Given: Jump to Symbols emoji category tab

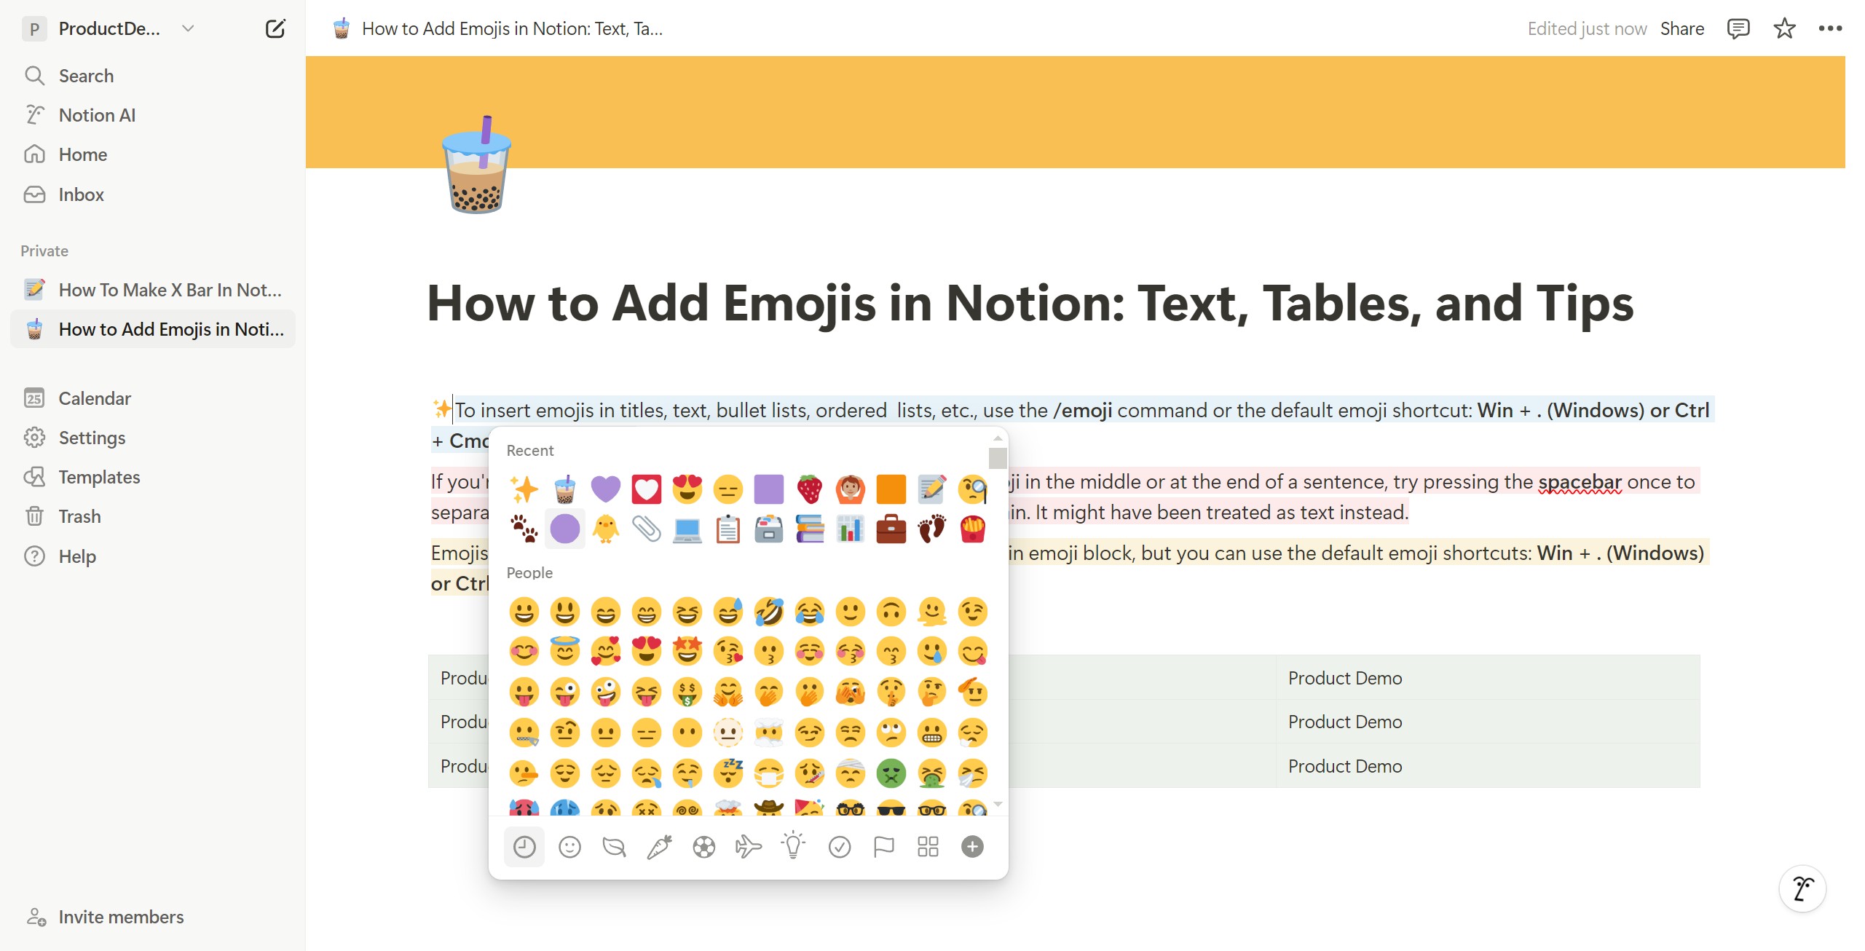Looking at the screenshot, I should point(839,847).
